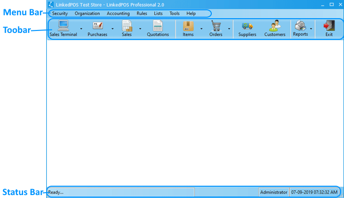Viewport: 344px width, 198px height.
Task: Open the Sales Terminal toolbar icon
Action: coord(63,26)
